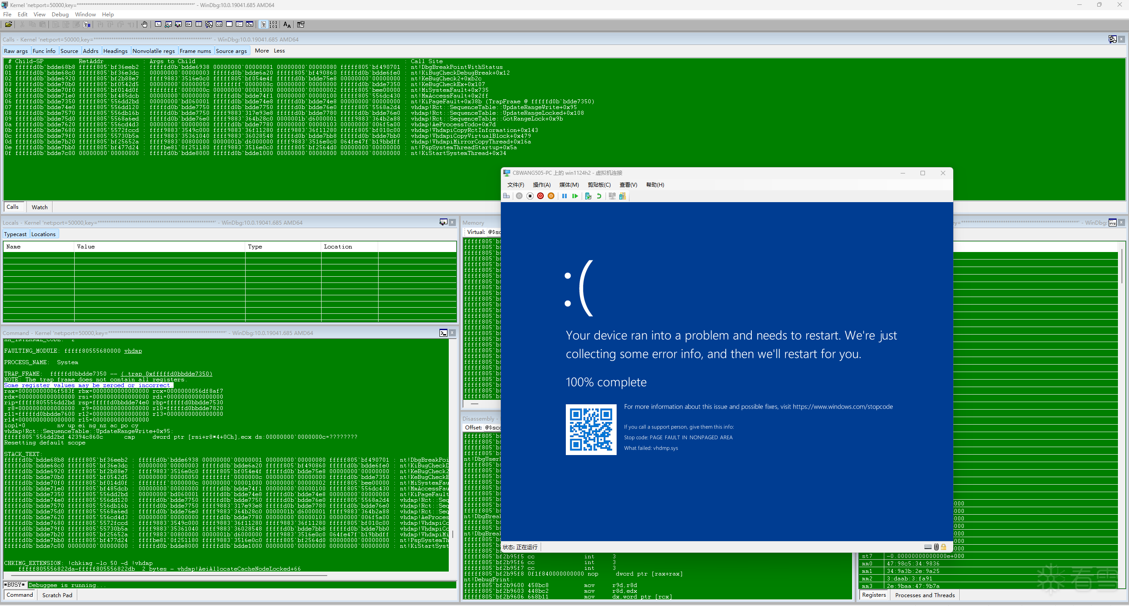Click the vhdmp faulting module link

click(x=133, y=351)
